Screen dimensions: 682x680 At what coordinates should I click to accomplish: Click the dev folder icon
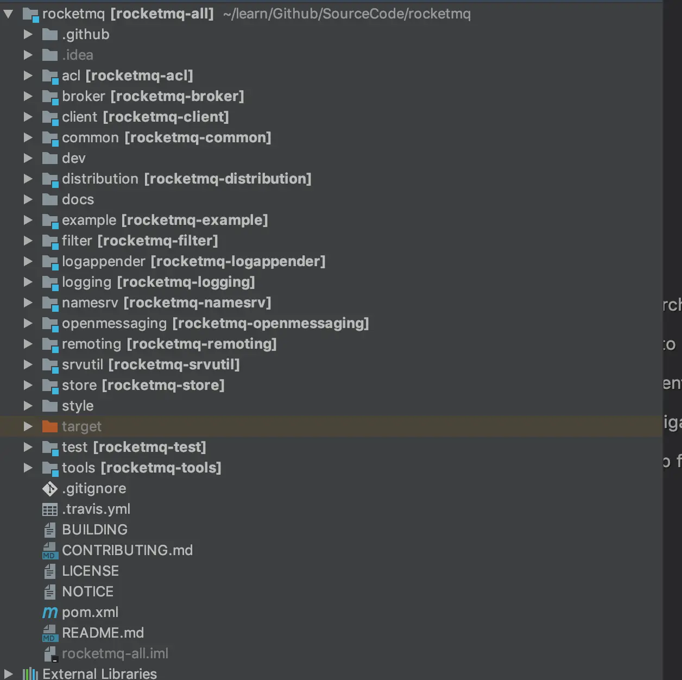point(50,159)
